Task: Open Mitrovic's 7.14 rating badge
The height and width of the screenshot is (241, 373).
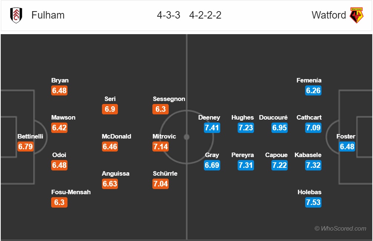Action: click(161, 146)
